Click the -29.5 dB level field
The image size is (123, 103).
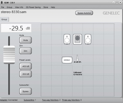click(16, 28)
